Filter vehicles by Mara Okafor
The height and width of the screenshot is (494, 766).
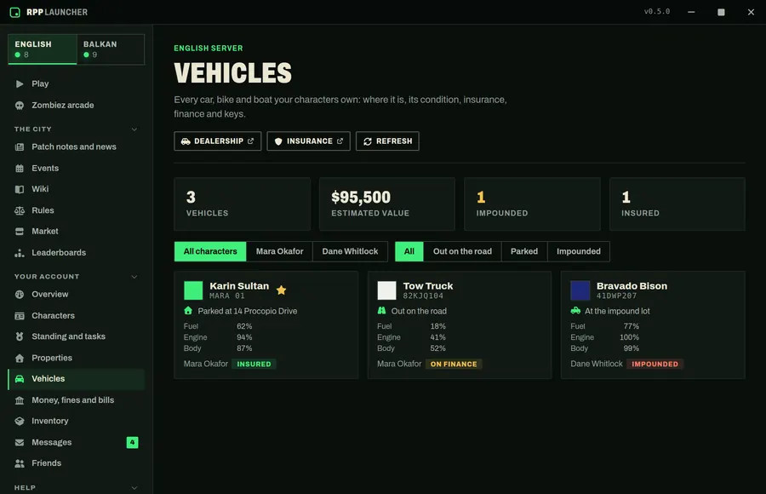point(279,251)
